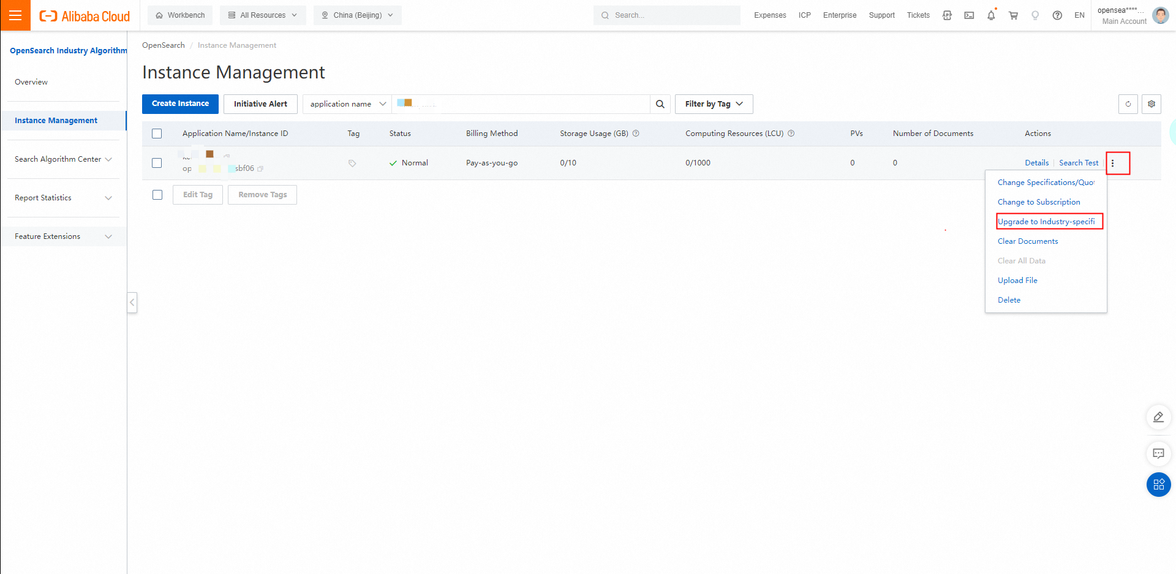1176x574 pixels.
Task: Open the China (Beijing) region selector
Action: click(x=357, y=15)
